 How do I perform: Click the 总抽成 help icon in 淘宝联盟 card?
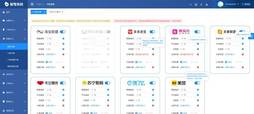click(63, 49)
